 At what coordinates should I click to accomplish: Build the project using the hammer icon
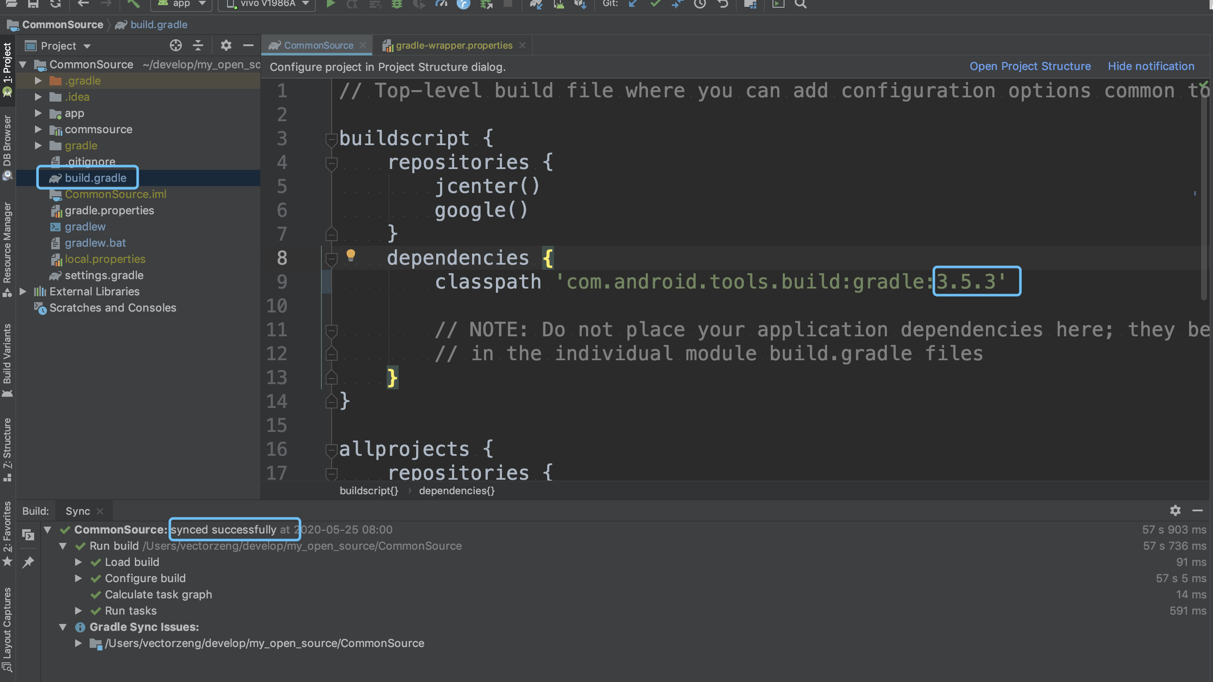click(x=133, y=5)
